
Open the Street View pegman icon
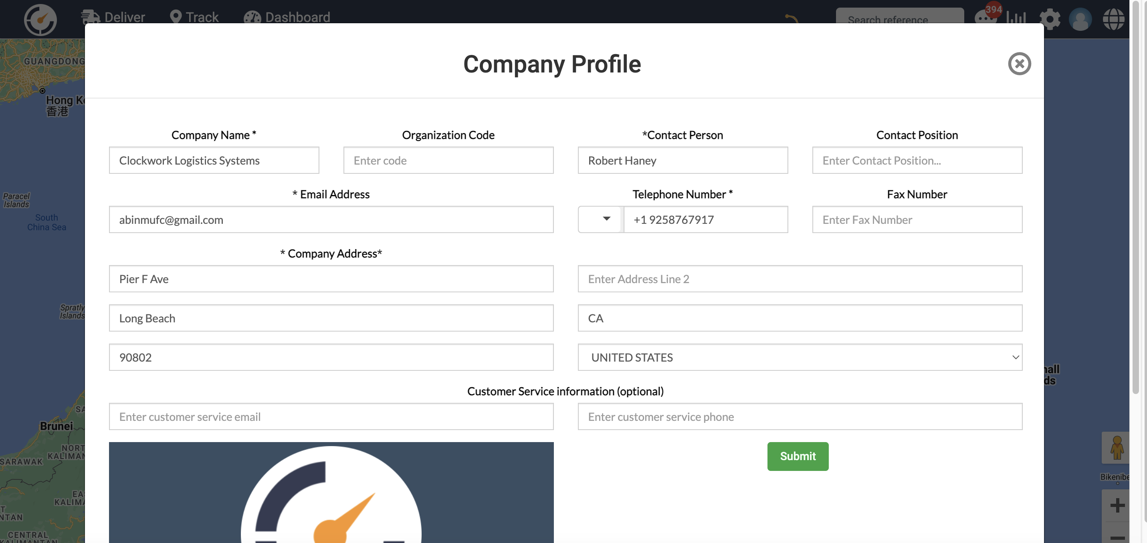click(x=1116, y=447)
